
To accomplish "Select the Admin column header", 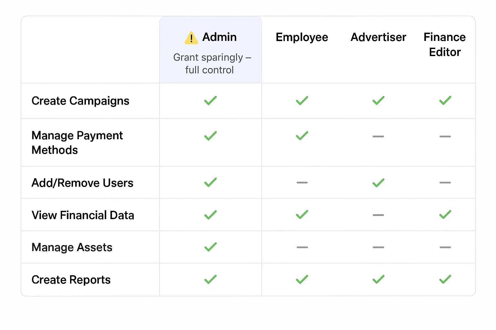I will coord(220,37).
